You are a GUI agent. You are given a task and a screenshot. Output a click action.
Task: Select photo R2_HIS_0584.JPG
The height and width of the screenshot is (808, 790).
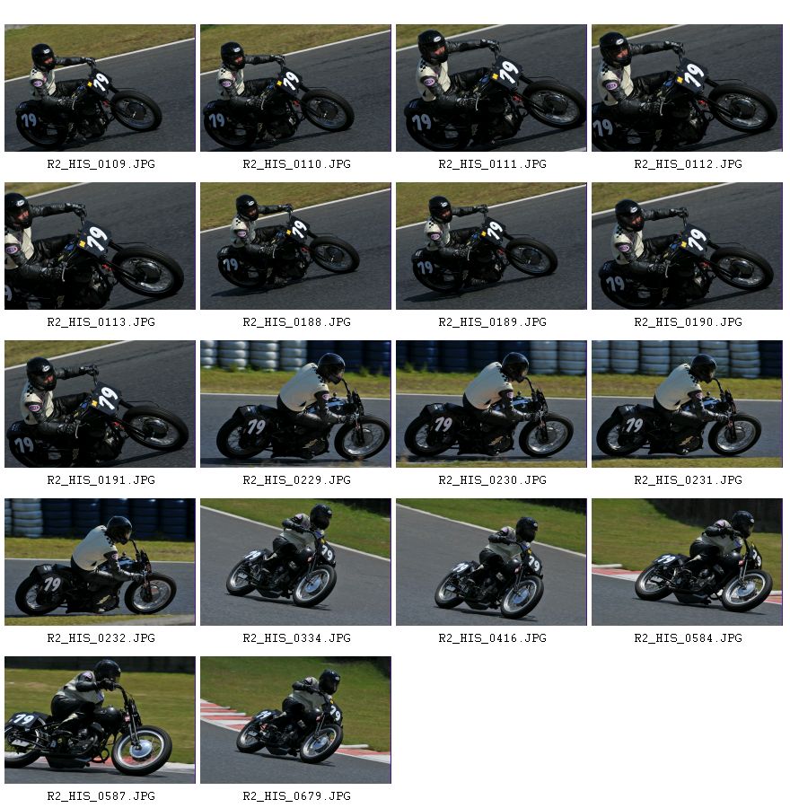[688, 562]
